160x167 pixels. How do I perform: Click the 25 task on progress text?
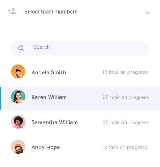[x=126, y=97]
